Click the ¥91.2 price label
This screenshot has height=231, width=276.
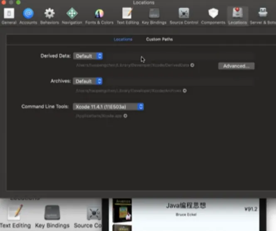click(x=251, y=209)
